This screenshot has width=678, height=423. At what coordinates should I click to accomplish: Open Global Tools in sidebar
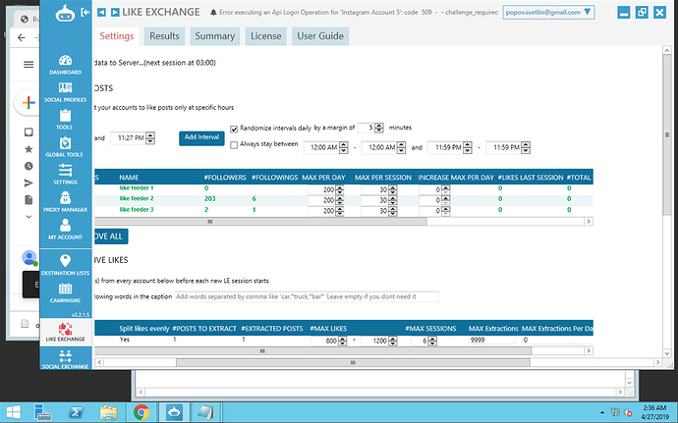pos(65,147)
